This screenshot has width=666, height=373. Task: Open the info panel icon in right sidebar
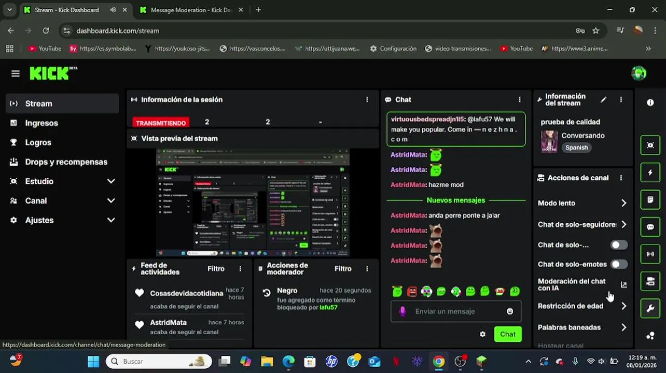[x=650, y=103]
